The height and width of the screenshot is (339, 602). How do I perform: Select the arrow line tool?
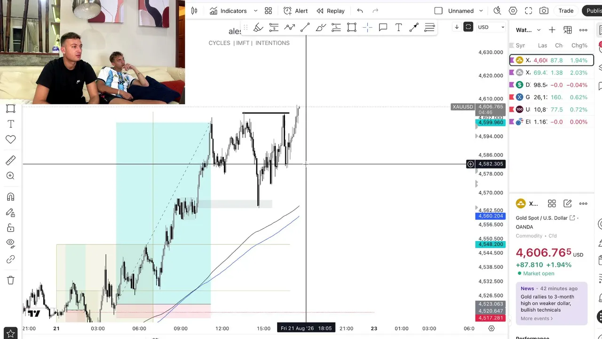[x=414, y=28]
